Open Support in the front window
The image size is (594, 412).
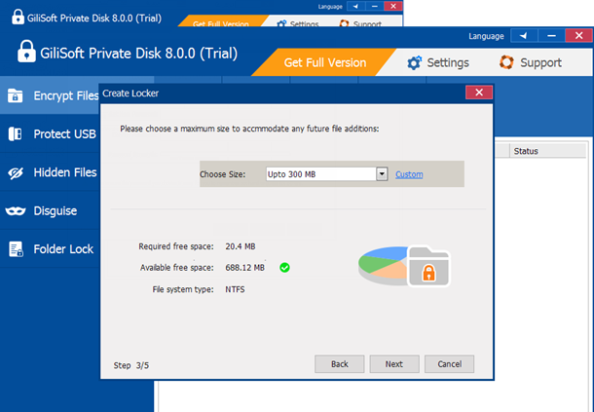[531, 62]
